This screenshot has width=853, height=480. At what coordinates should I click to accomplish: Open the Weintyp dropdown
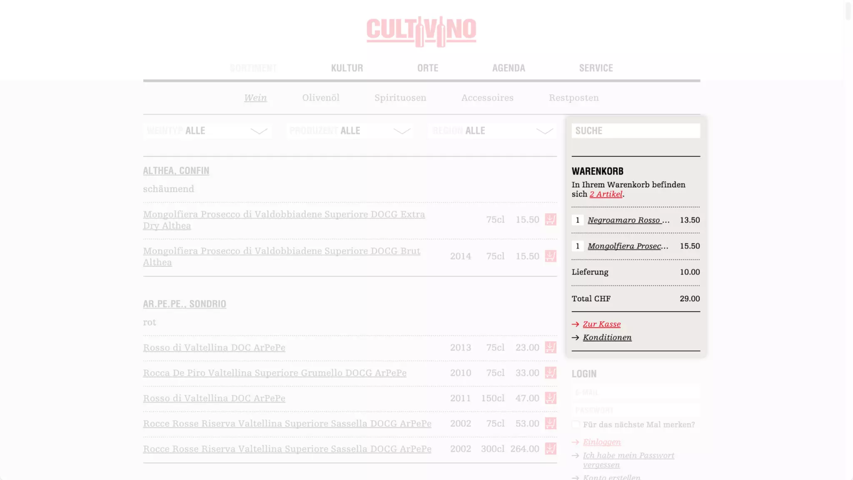pyautogui.click(x=207, y=131)
